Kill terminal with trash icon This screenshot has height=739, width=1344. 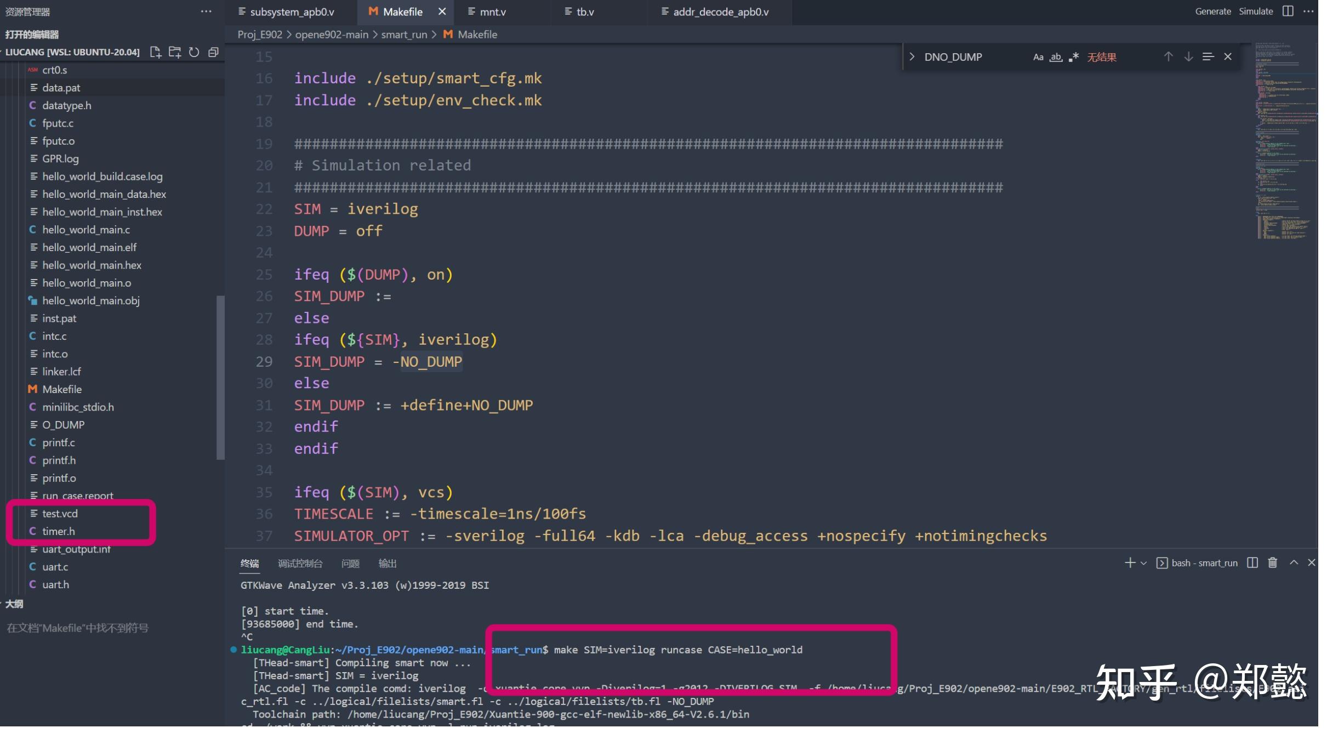tap(1272, 562)
